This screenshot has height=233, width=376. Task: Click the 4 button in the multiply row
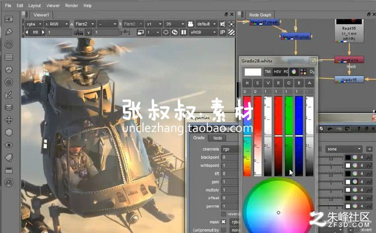(362, 190)
